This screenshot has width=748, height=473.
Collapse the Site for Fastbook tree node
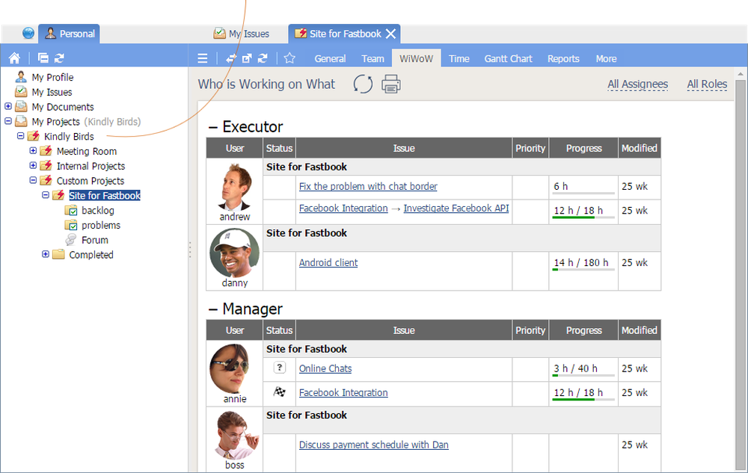(x=46, y=195)
